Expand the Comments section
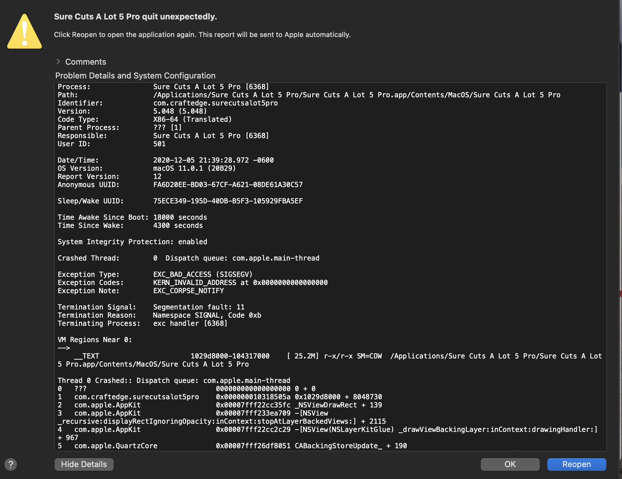This screenshot has width=622, height=479. click(58, 62)
